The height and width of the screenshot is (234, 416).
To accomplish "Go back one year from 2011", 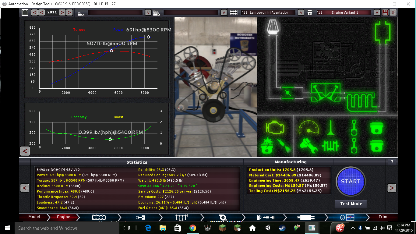I will coord(42,12).
